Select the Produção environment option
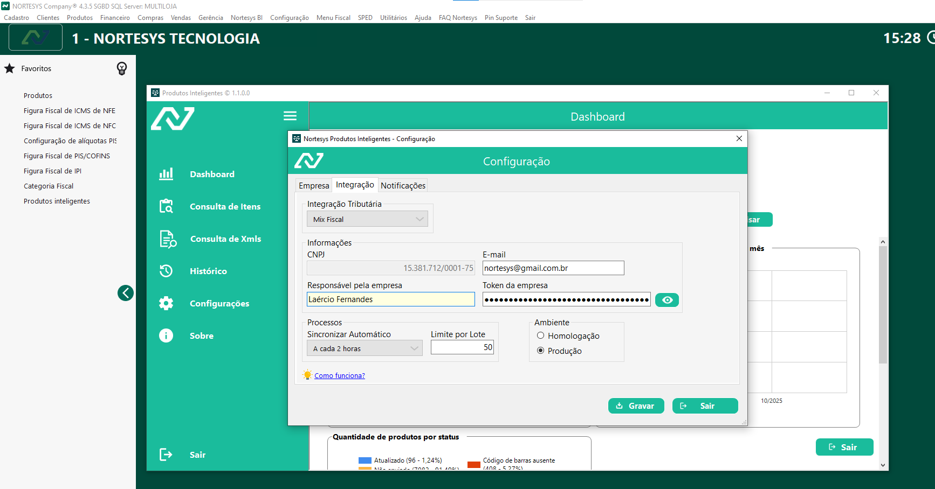The width and height of the screenshot is (935, 489). [540, 351]
